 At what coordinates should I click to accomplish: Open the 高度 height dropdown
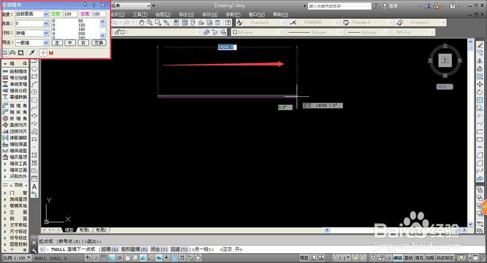click(x=46, y=14)
